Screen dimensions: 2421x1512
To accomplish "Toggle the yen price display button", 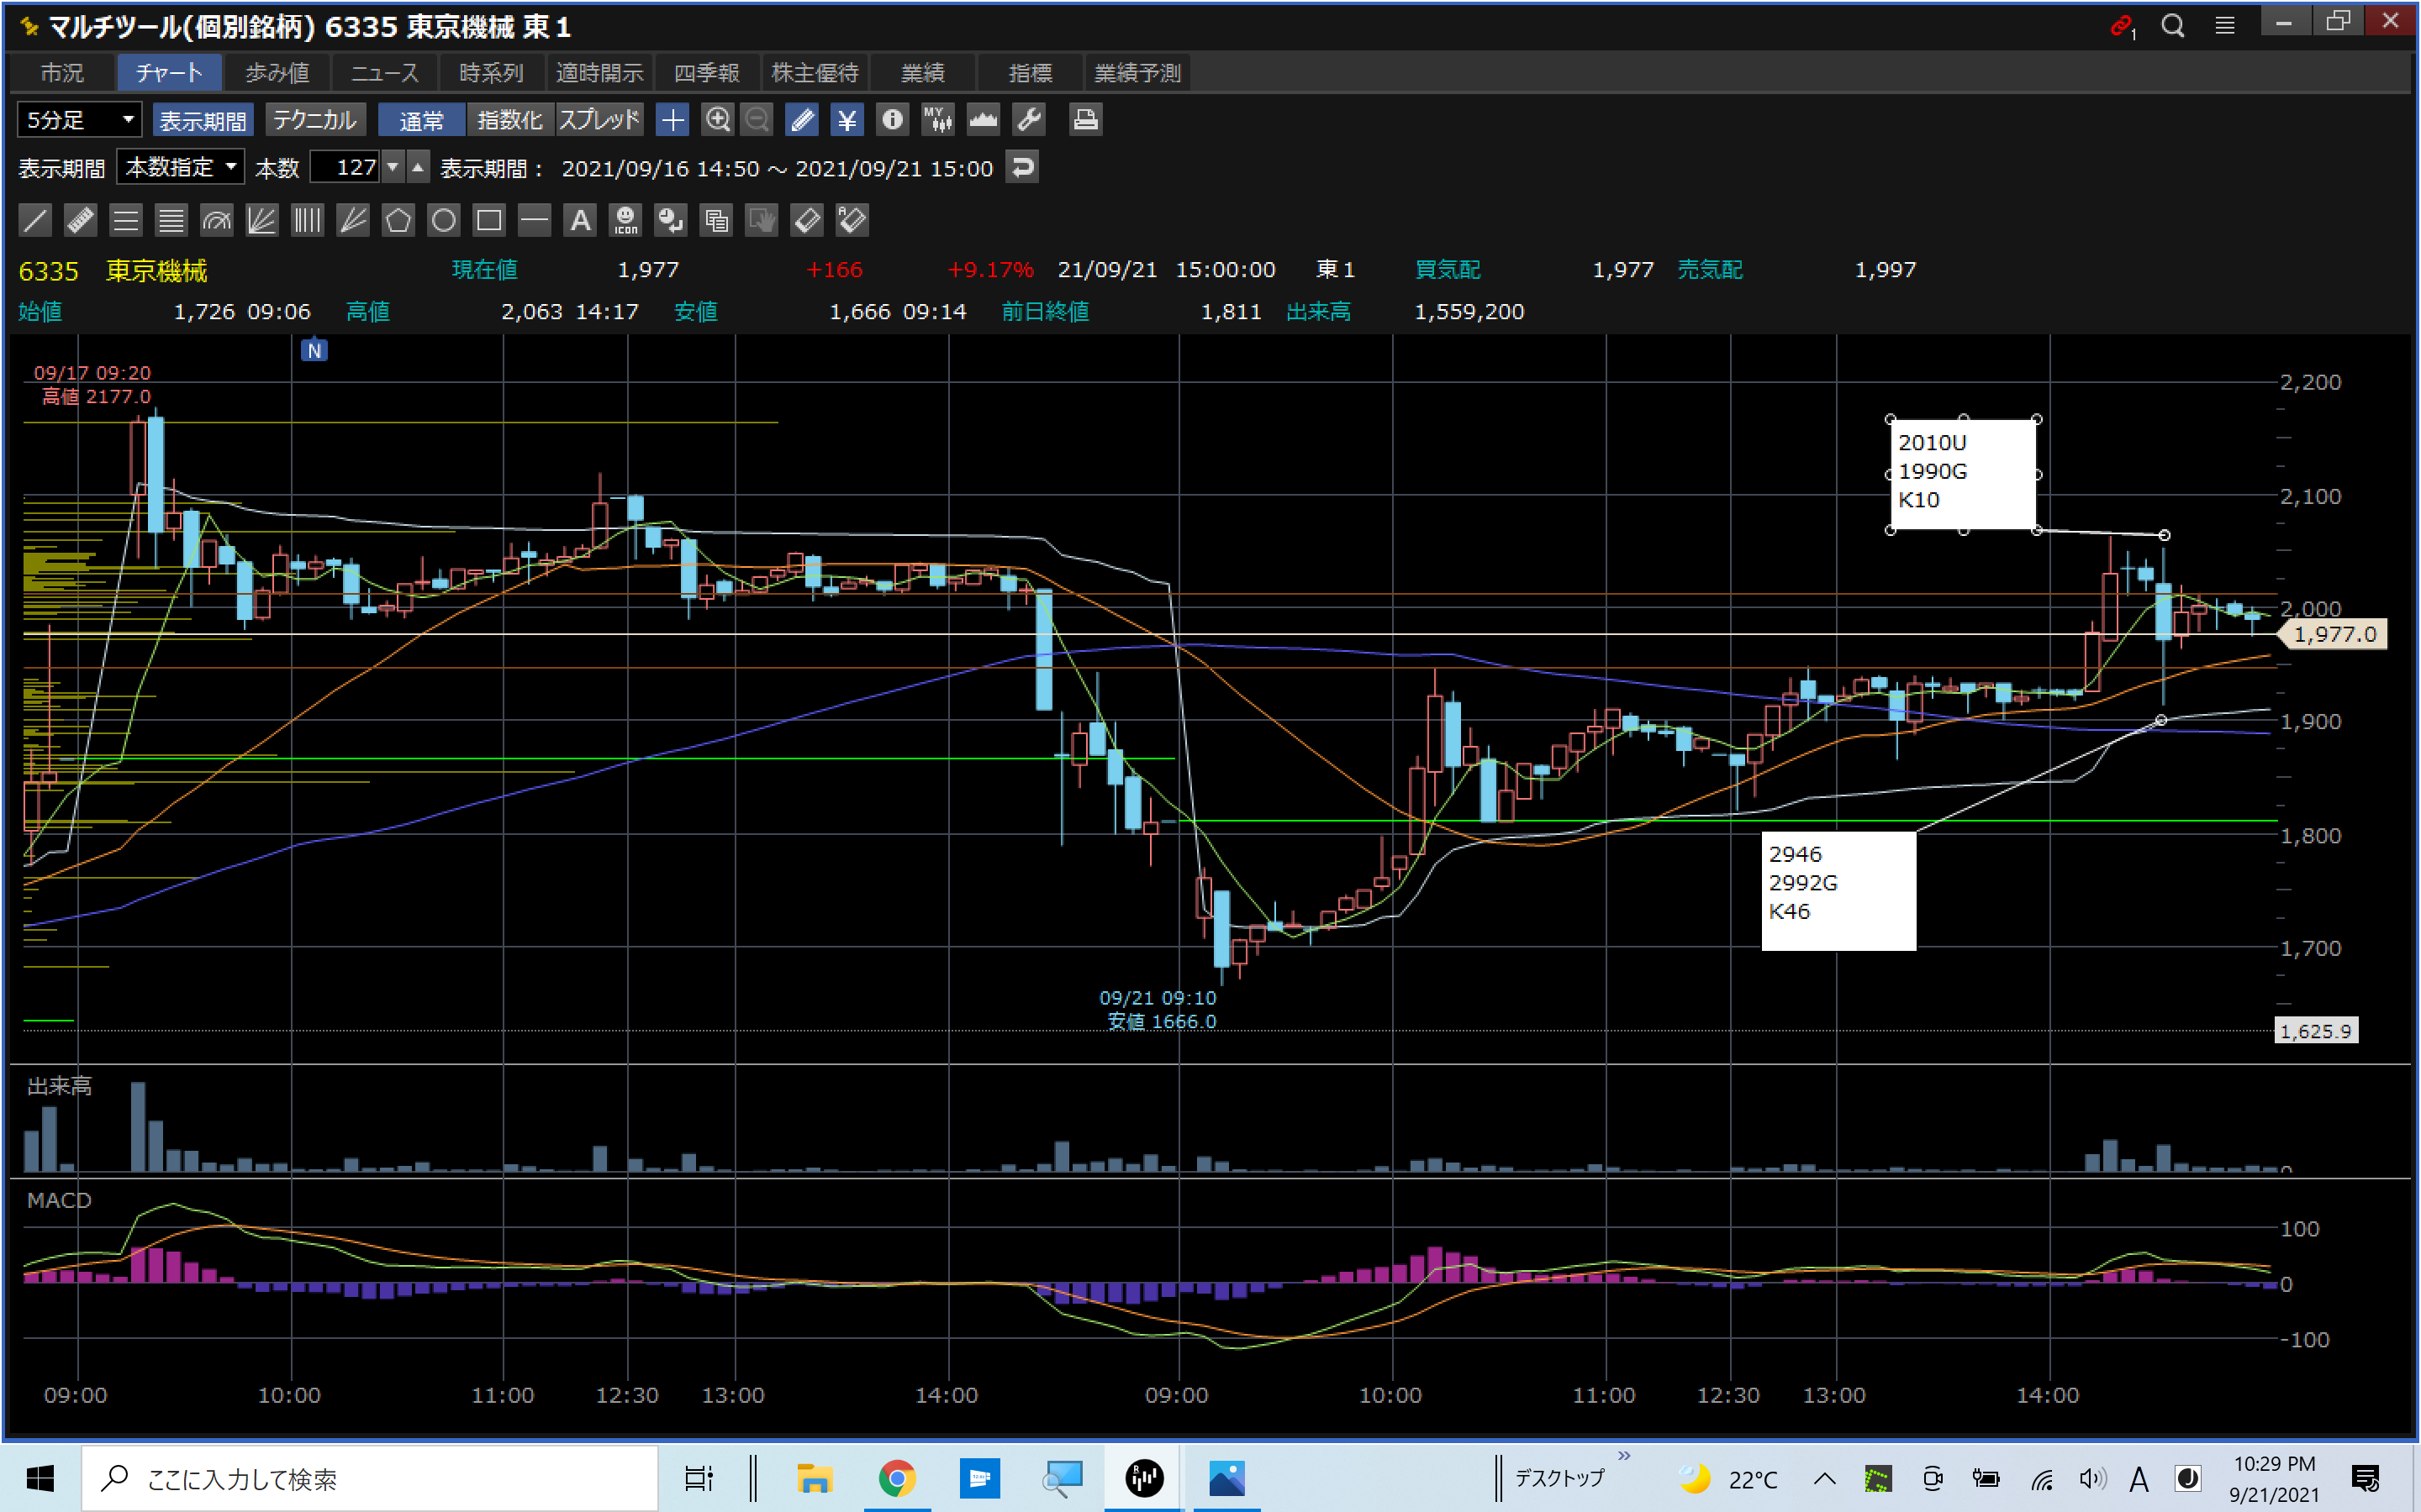I will 847,120.
